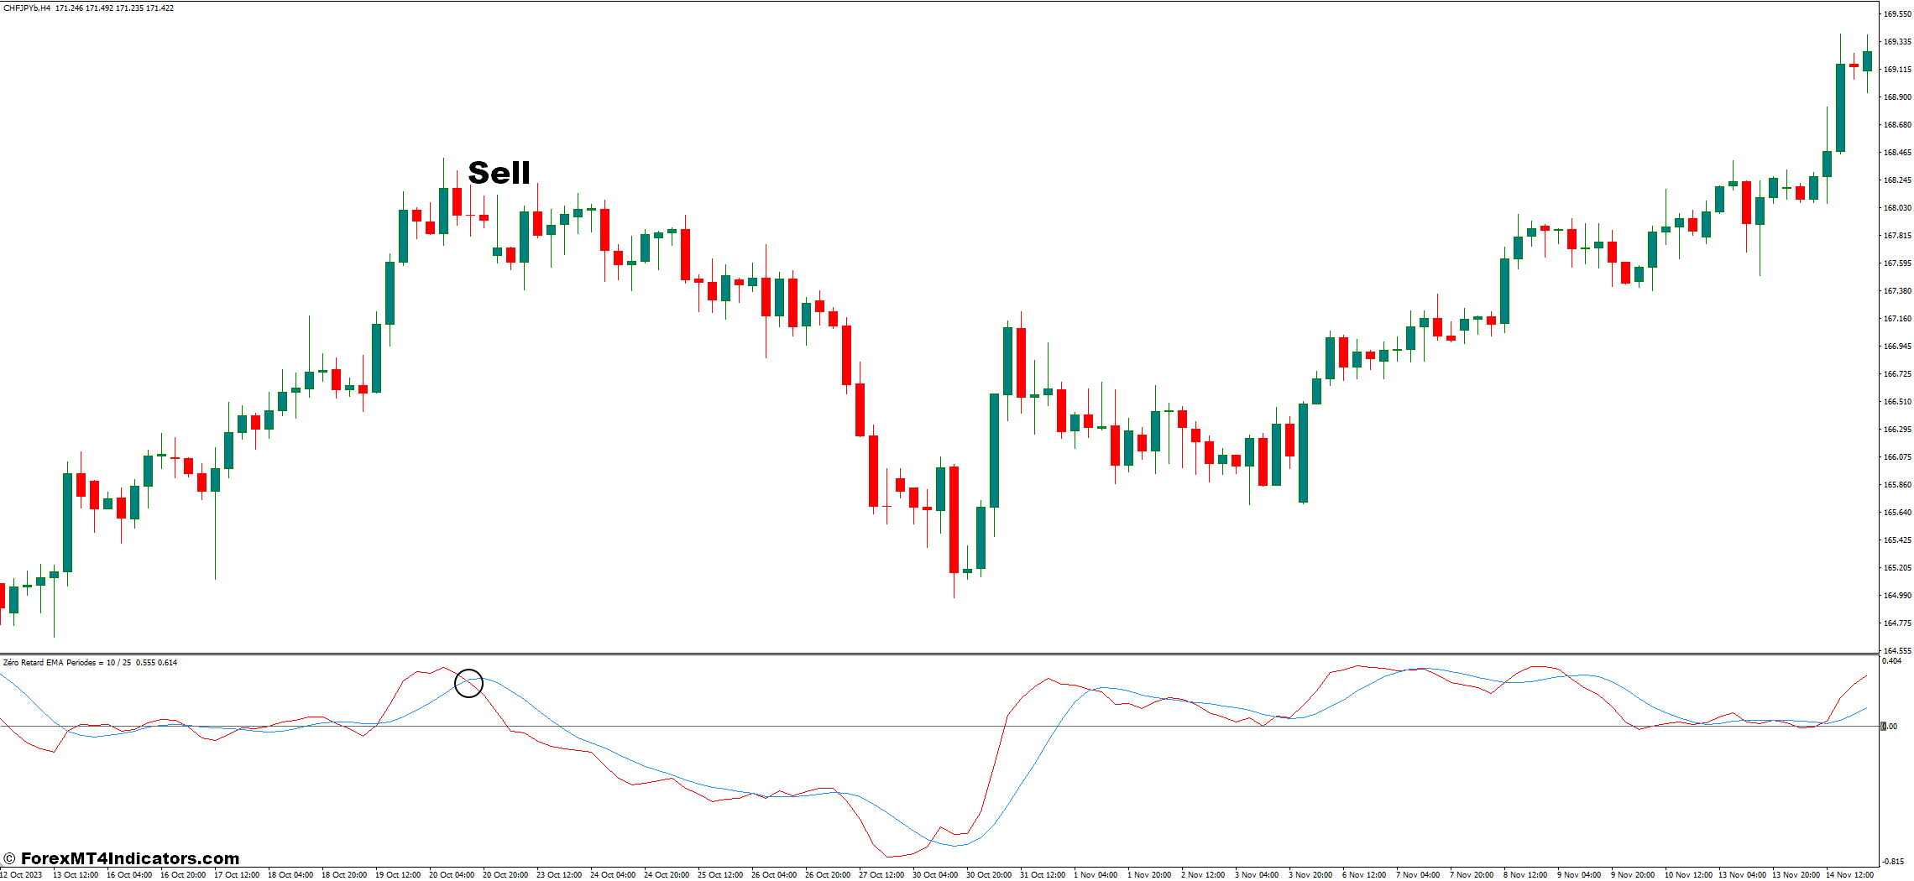Click the 0.404 indicator scale value
The image size is (1914, 881).
(1891, 661)
